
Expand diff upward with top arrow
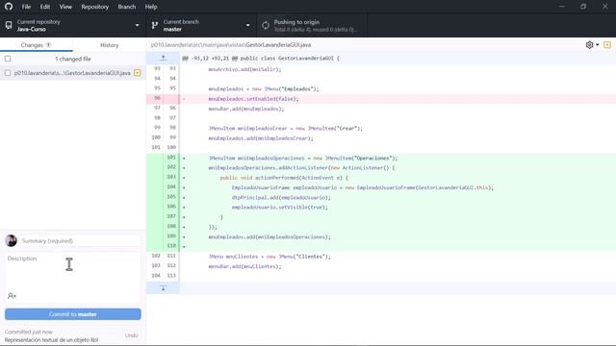[163, 58]
